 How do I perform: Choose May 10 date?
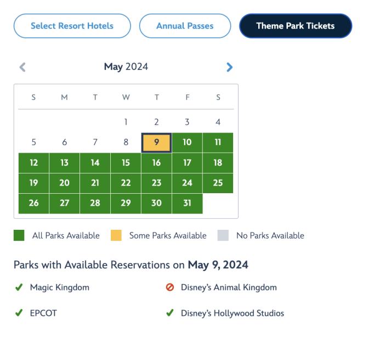(187, 142)
